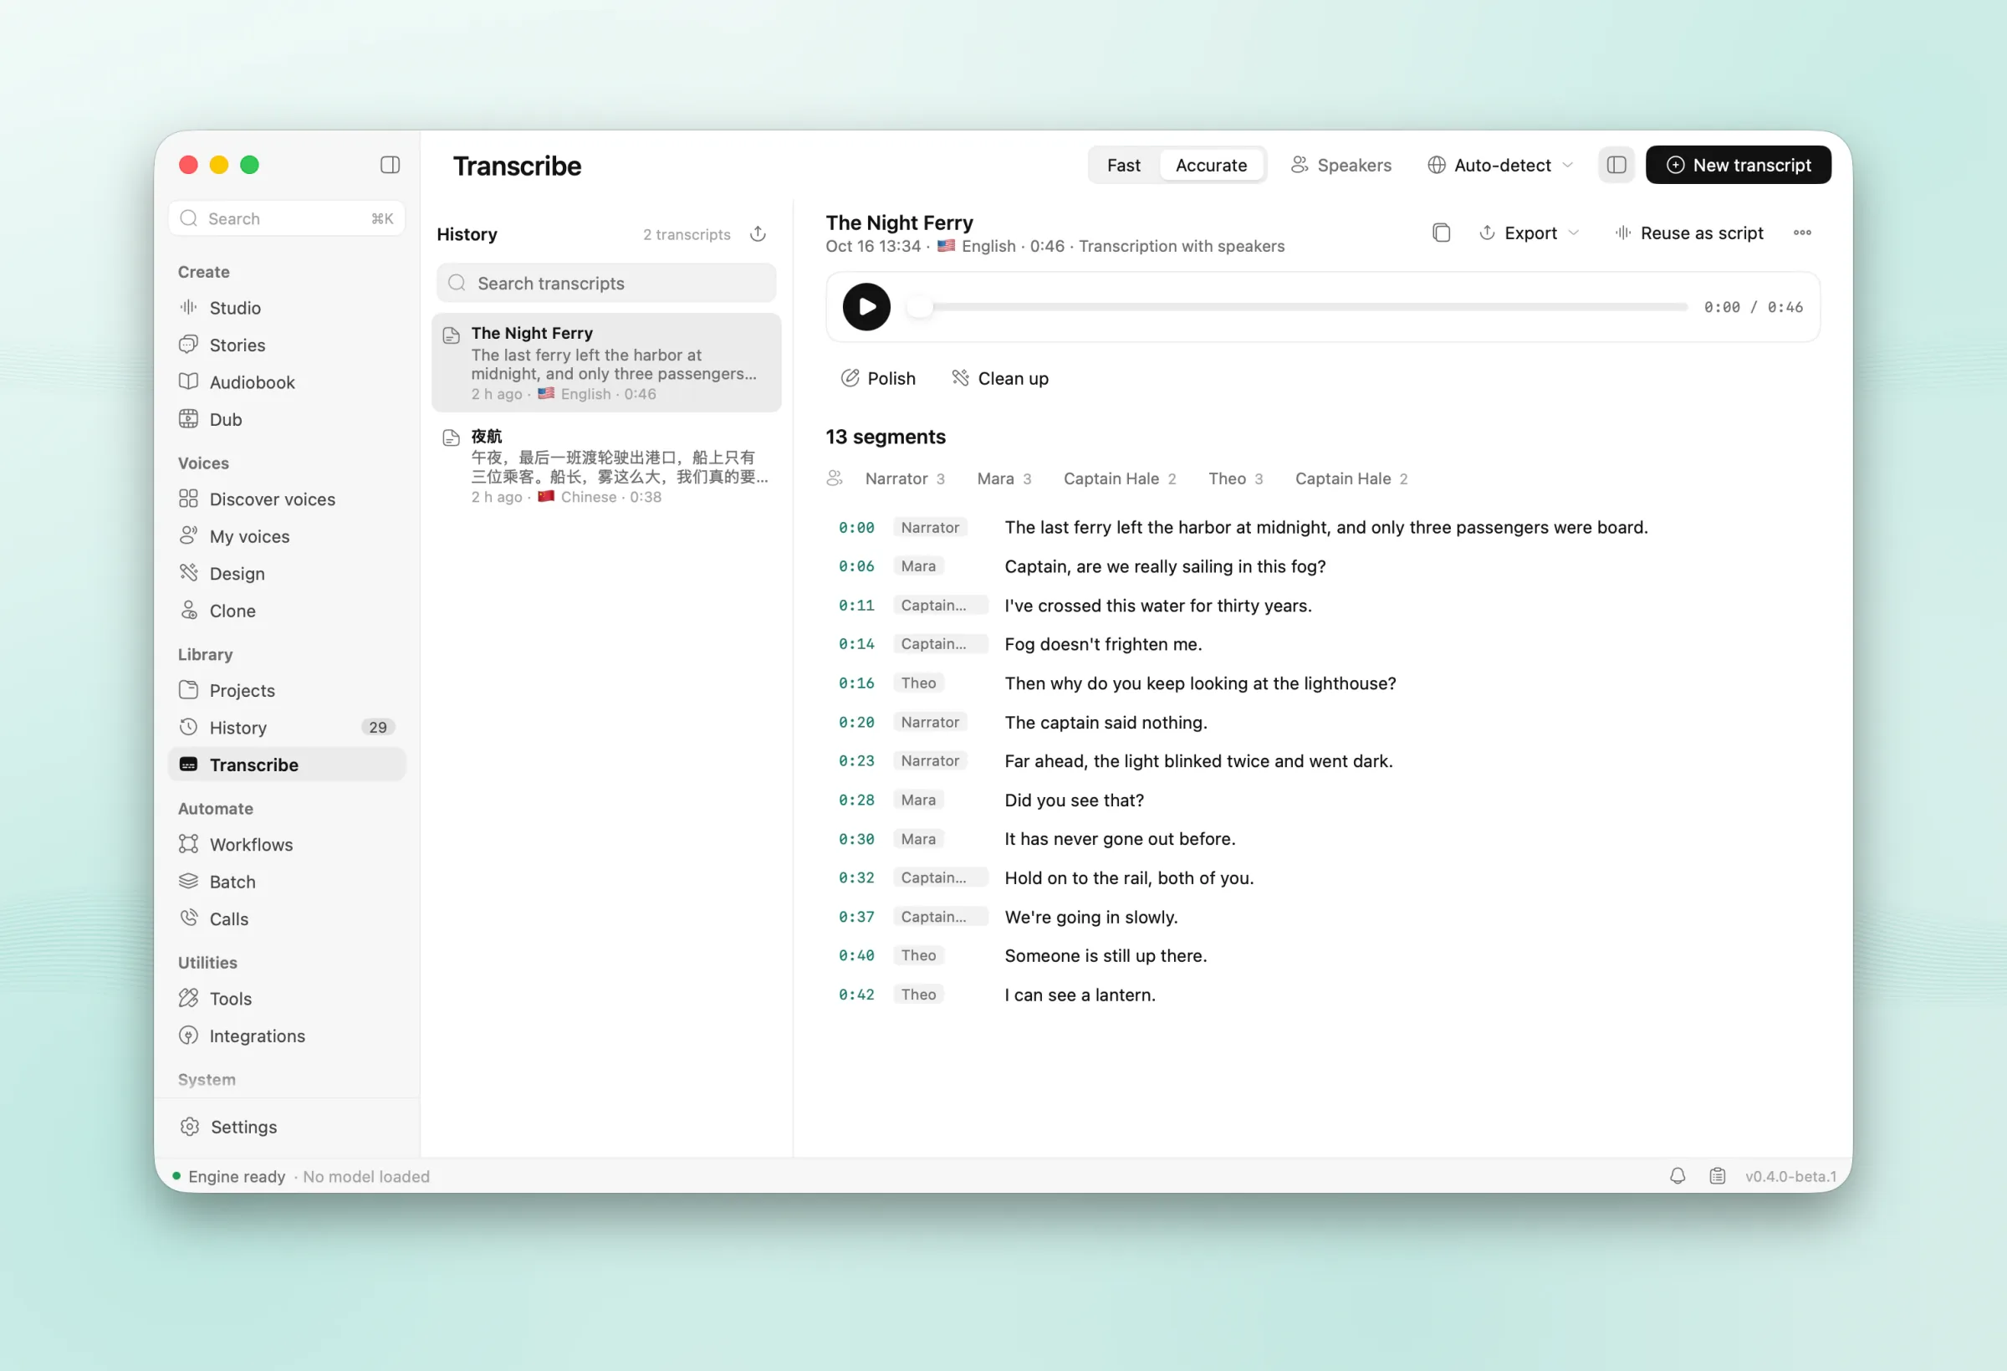
Task: Click the history upload icon
Action: click(758, 234)
